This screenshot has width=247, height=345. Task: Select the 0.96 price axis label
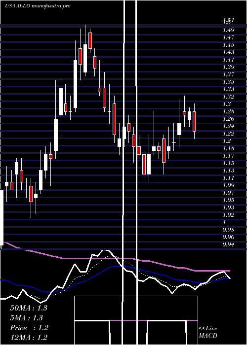pyautogui.click(x=228, y=237)
